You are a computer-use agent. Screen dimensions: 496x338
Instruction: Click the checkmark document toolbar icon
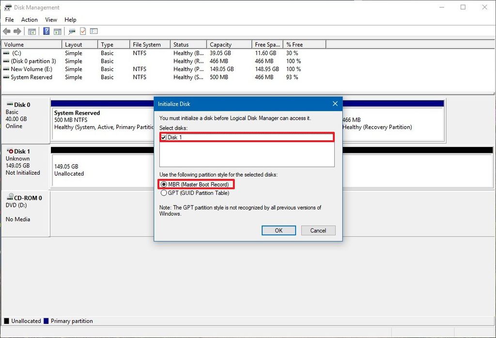[82, 31]
